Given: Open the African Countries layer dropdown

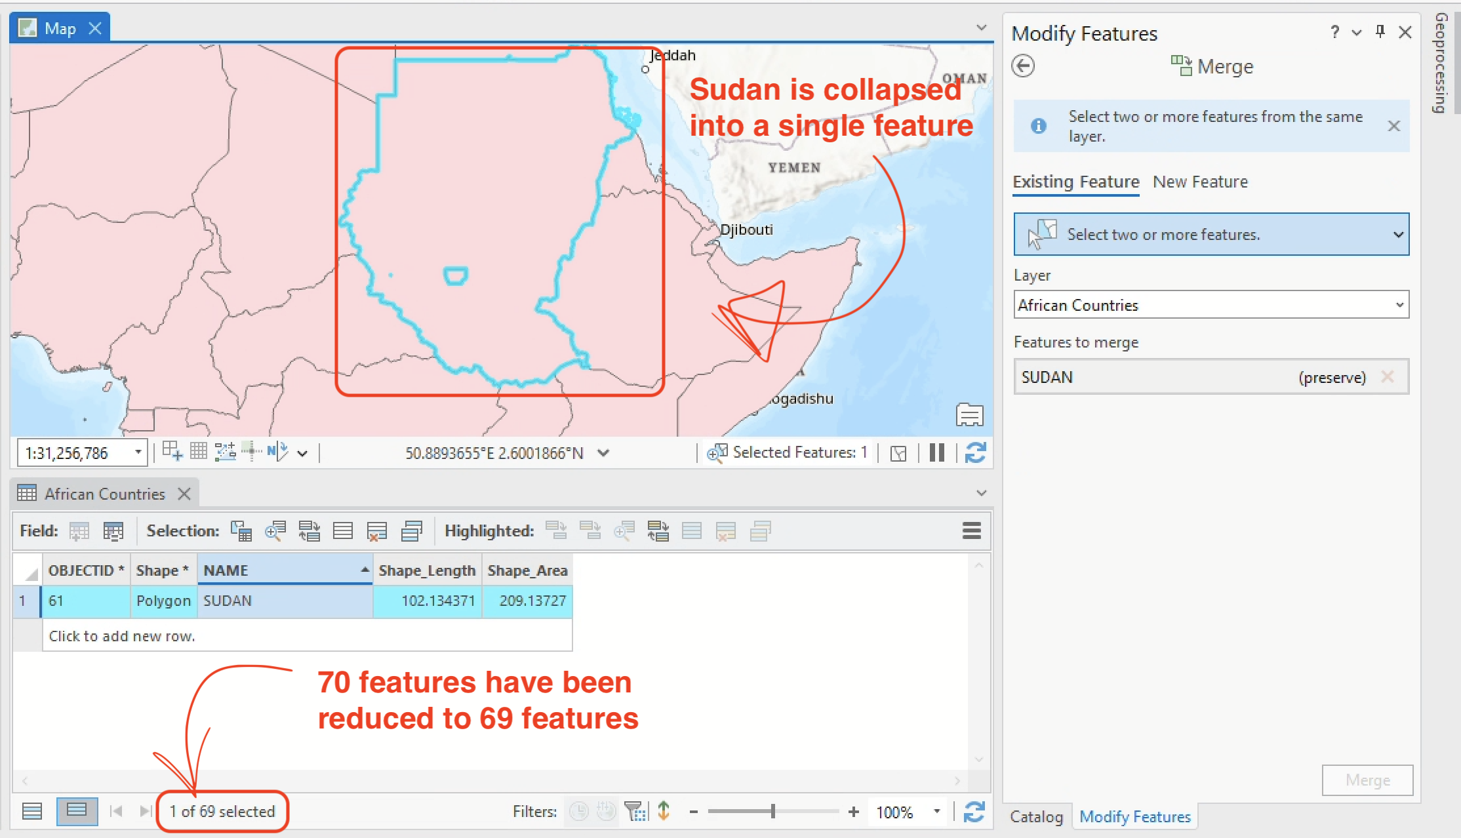Looking at the screenshot, I should coord(1399,305).
